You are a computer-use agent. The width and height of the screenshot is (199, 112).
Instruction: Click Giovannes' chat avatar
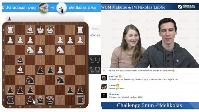(x=104, y=96)
